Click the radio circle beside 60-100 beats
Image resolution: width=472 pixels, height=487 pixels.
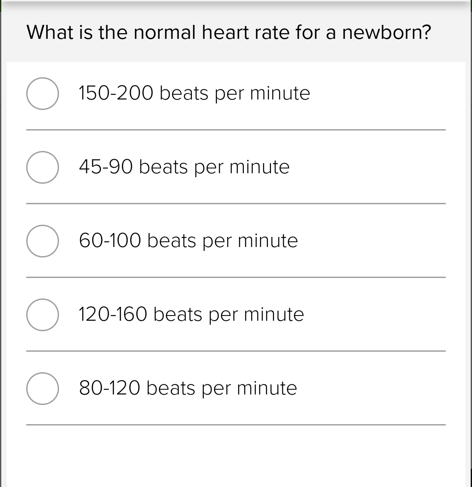(42, 240)
